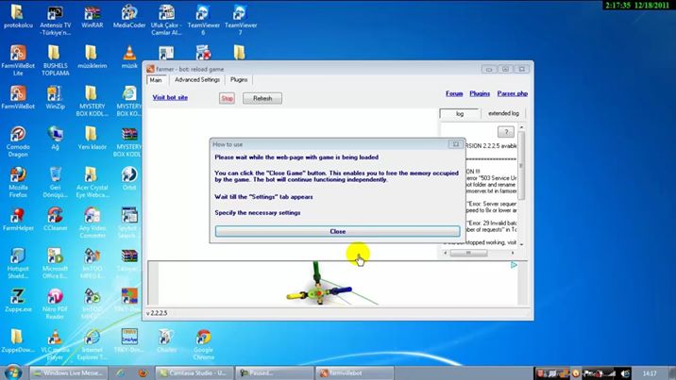The image size is (676, 380).
Task: Switch to the Main tab
Action: (156, 80)
